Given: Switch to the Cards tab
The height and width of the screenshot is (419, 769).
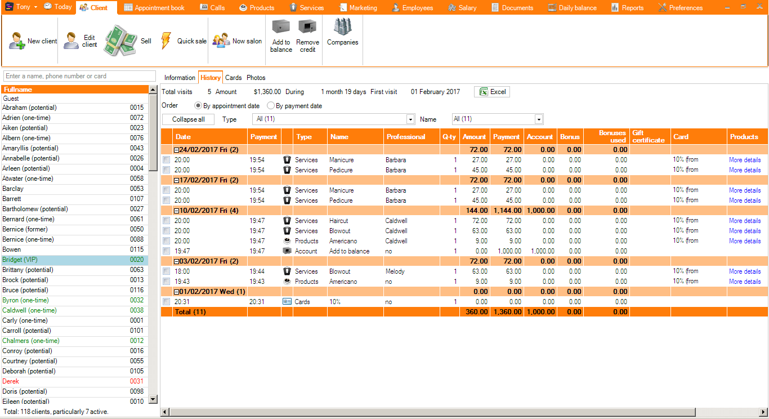Looking at the screenshot, I should click(x=234, y=78).
